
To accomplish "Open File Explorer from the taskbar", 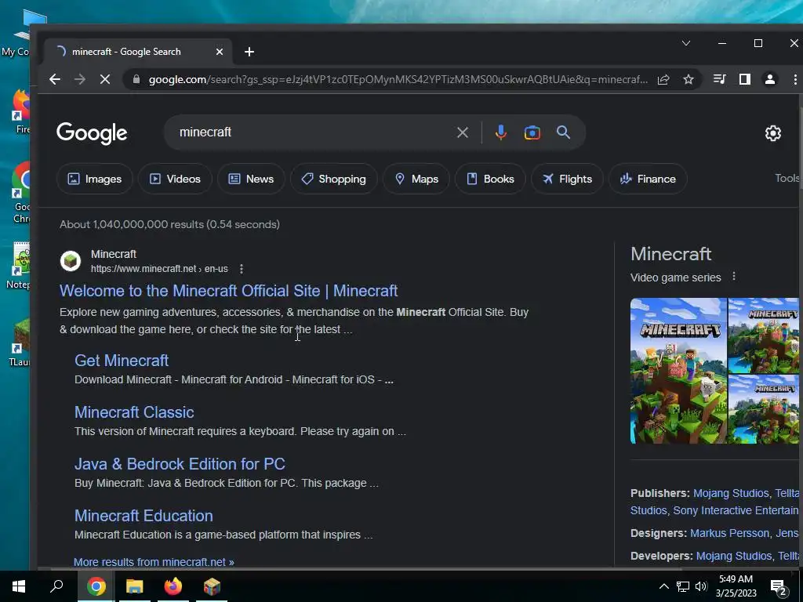I will (135, 586).
